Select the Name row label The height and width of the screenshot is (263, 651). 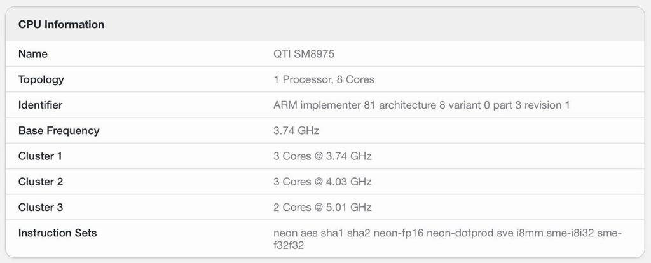point(33,54)
